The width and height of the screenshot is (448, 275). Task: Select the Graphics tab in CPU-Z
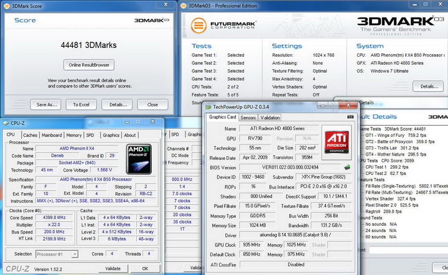(x=111, y=135)
